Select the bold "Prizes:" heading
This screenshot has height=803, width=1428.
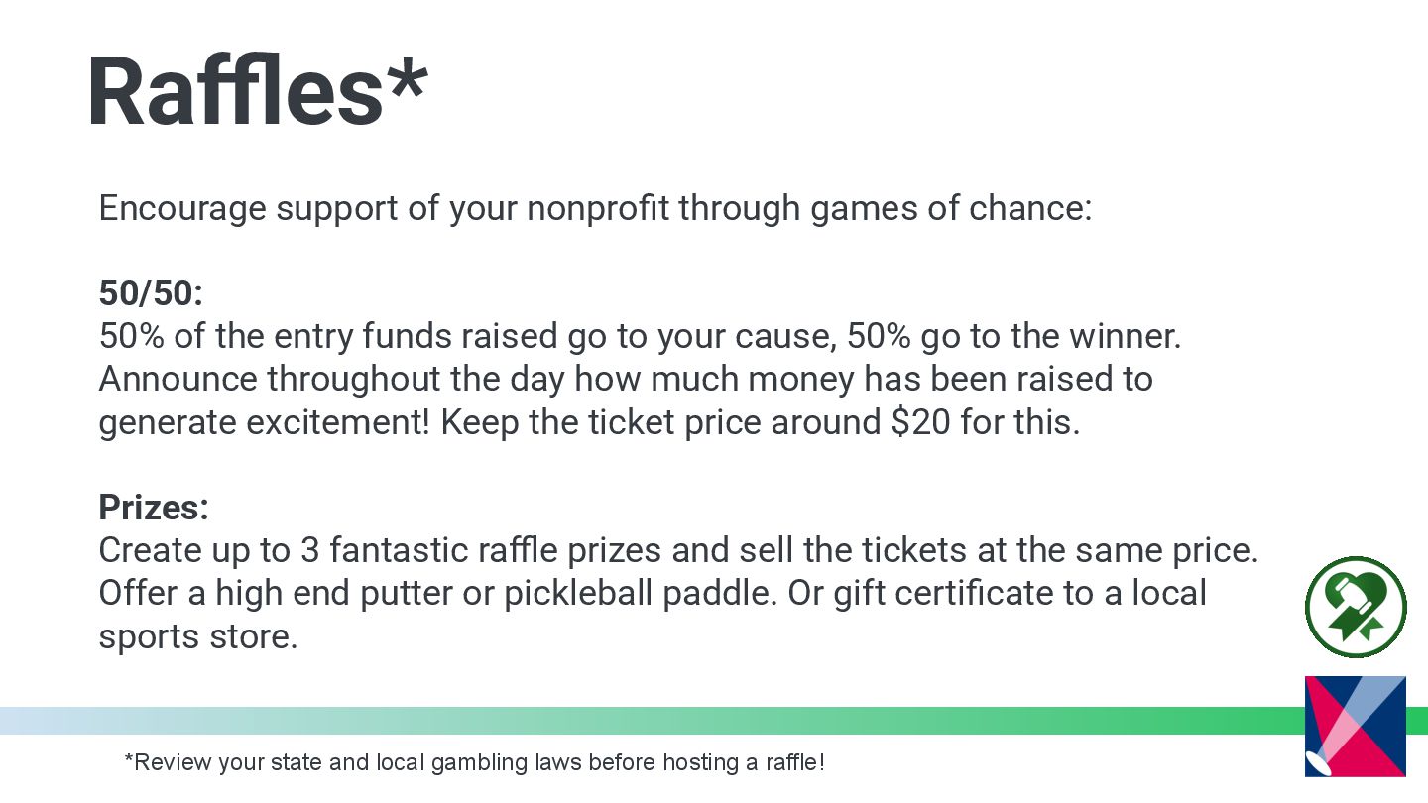(154, 508)
